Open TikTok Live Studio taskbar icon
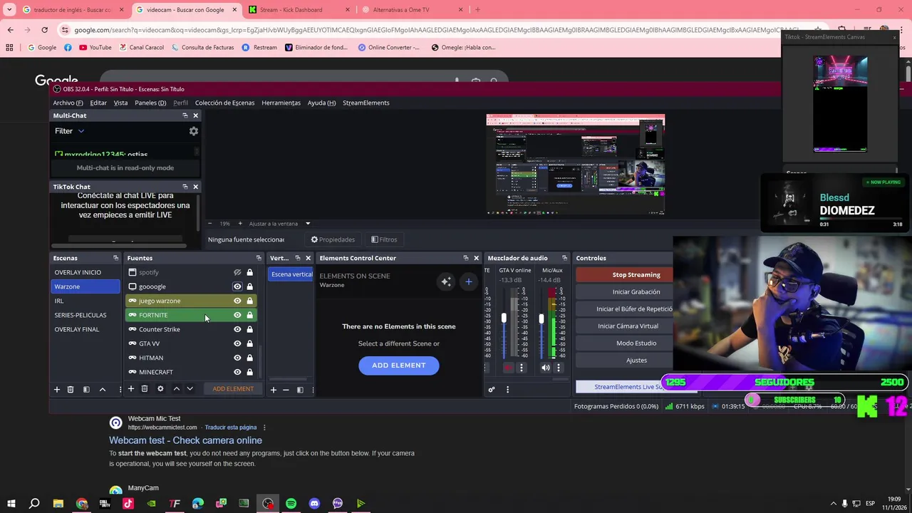This screenshot has width=912, height=513. (x=128, y=504)
